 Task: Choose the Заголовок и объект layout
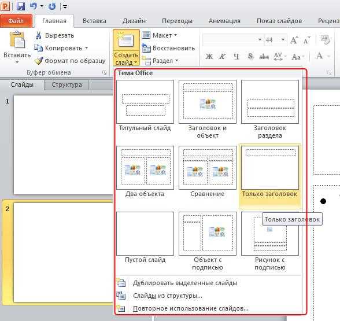[x=208, y=109]
